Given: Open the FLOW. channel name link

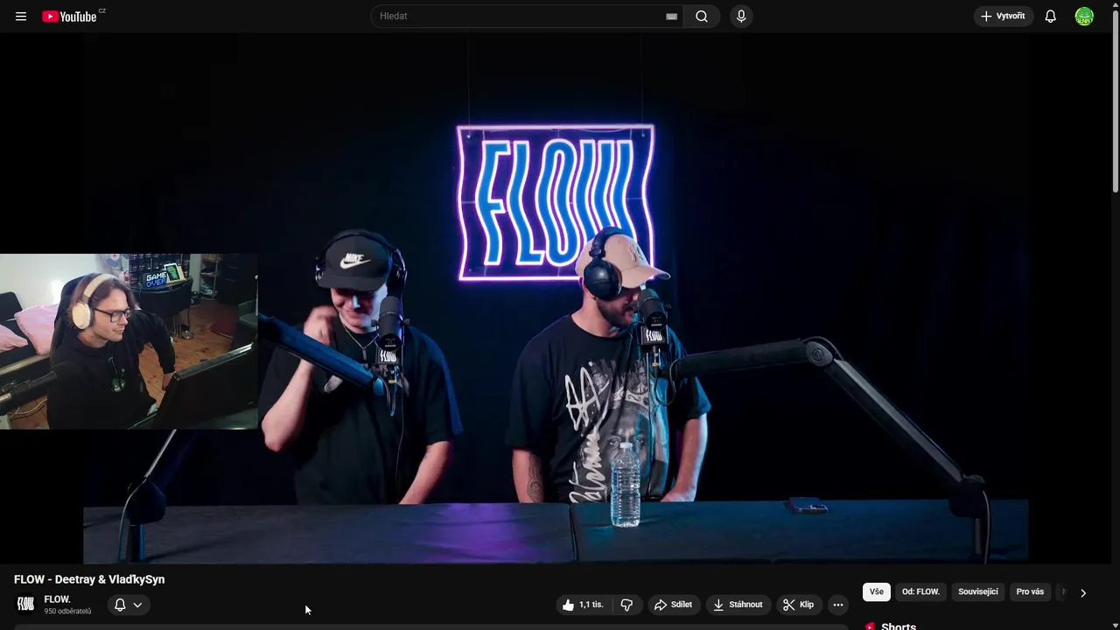Looking at the screenshot, I should (x=57, y=599).
